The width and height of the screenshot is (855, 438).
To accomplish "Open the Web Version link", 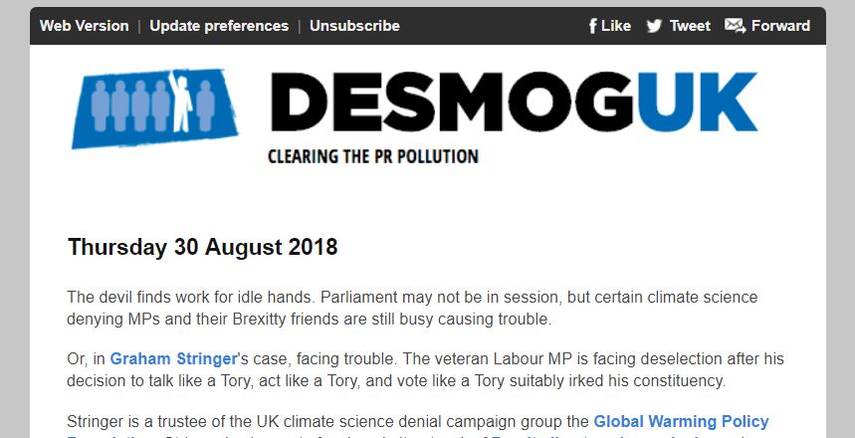I will tap(84, 26).
